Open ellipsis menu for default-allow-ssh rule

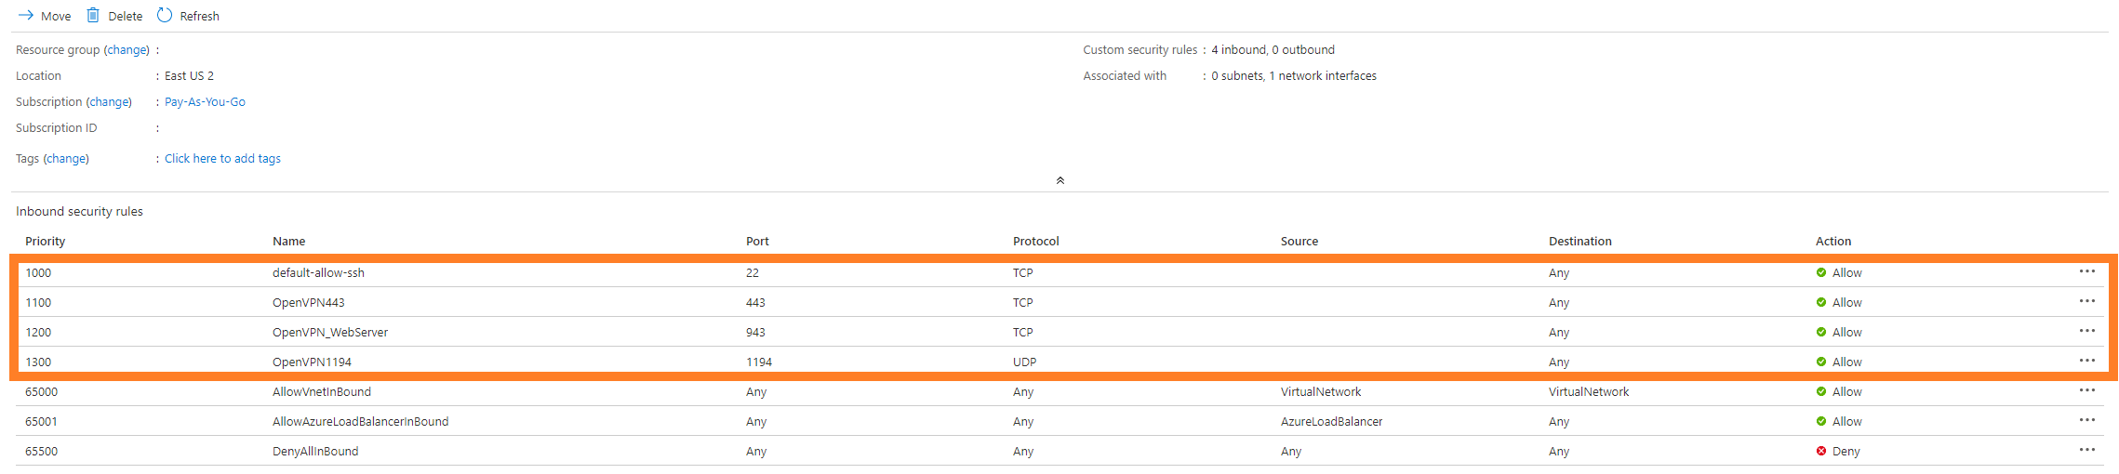coord(2087,271)
